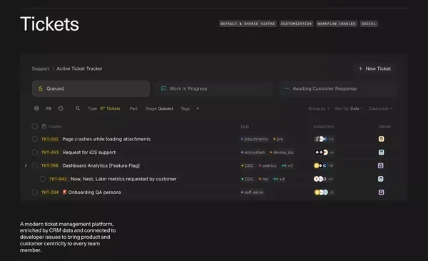
Task: Click the device_ios tag
Action: point(282,152)
